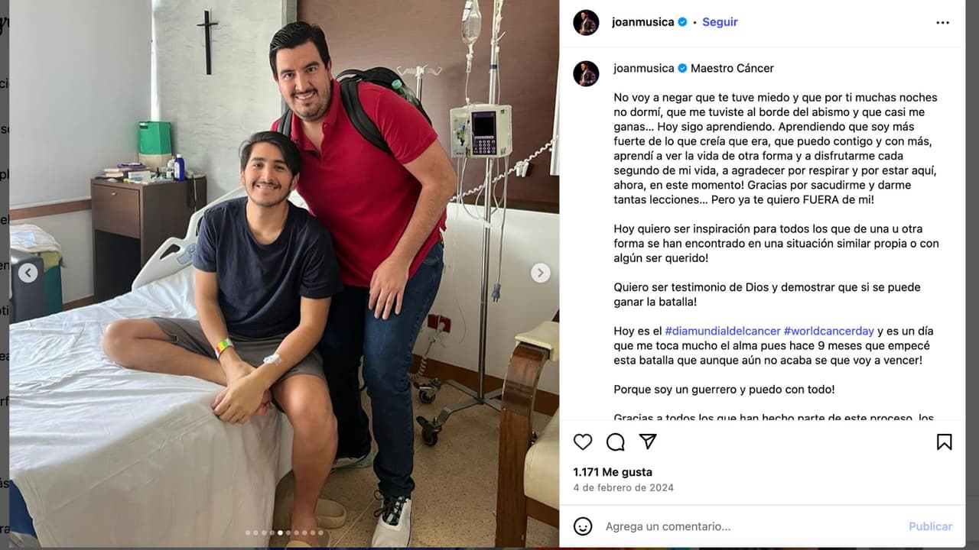This screenshot has height=550, width=979.
Task: Go to next photo in carousel
Action: (541, 273)
